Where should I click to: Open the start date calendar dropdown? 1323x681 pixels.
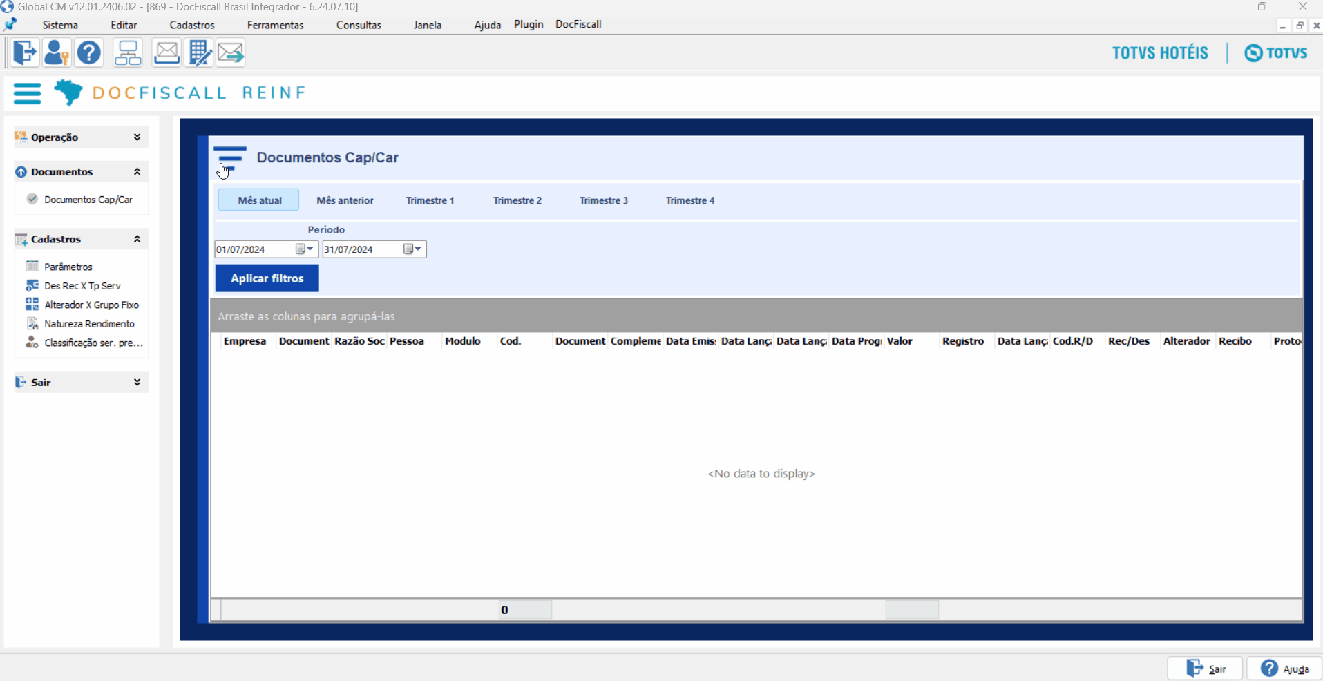[305, 249]
